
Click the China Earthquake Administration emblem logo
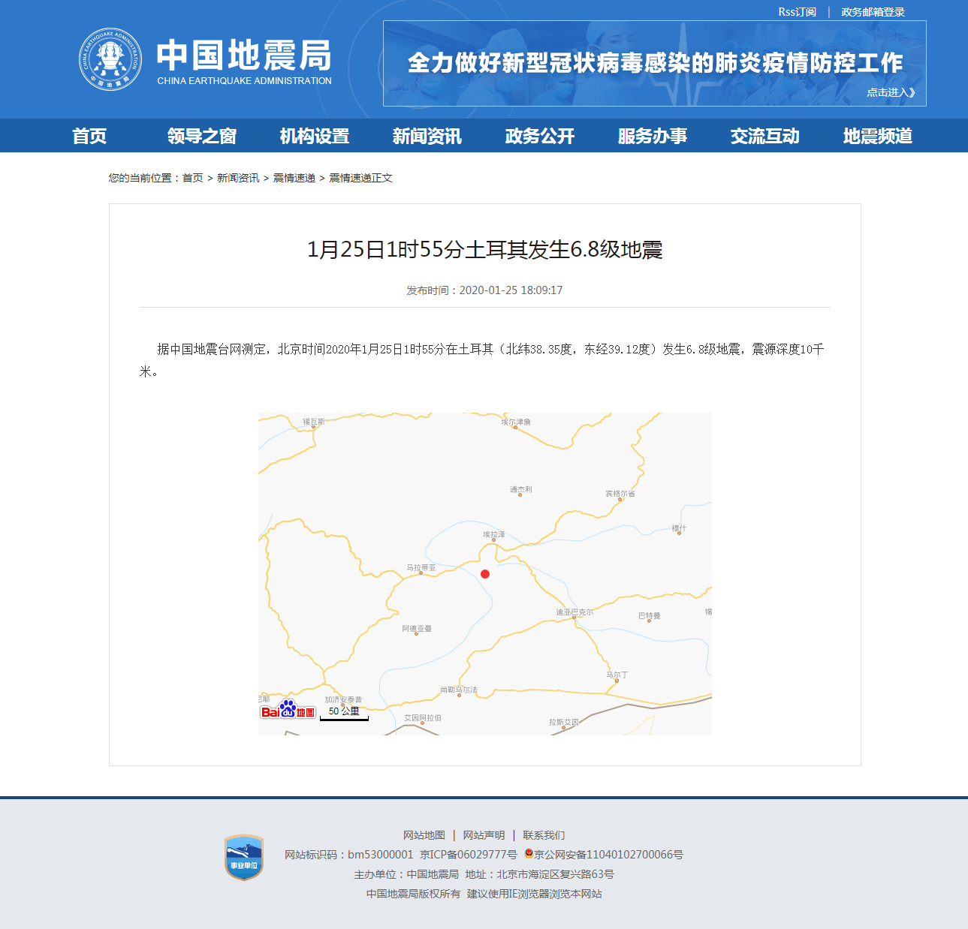[x=110, y=59]
